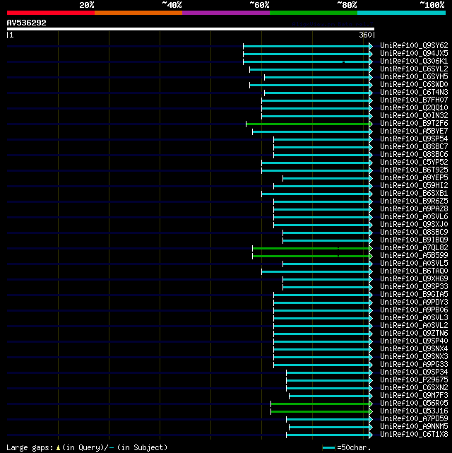Click the UniRef100_A0SVL5 label

pyautogui.click(x=414, y=264)
